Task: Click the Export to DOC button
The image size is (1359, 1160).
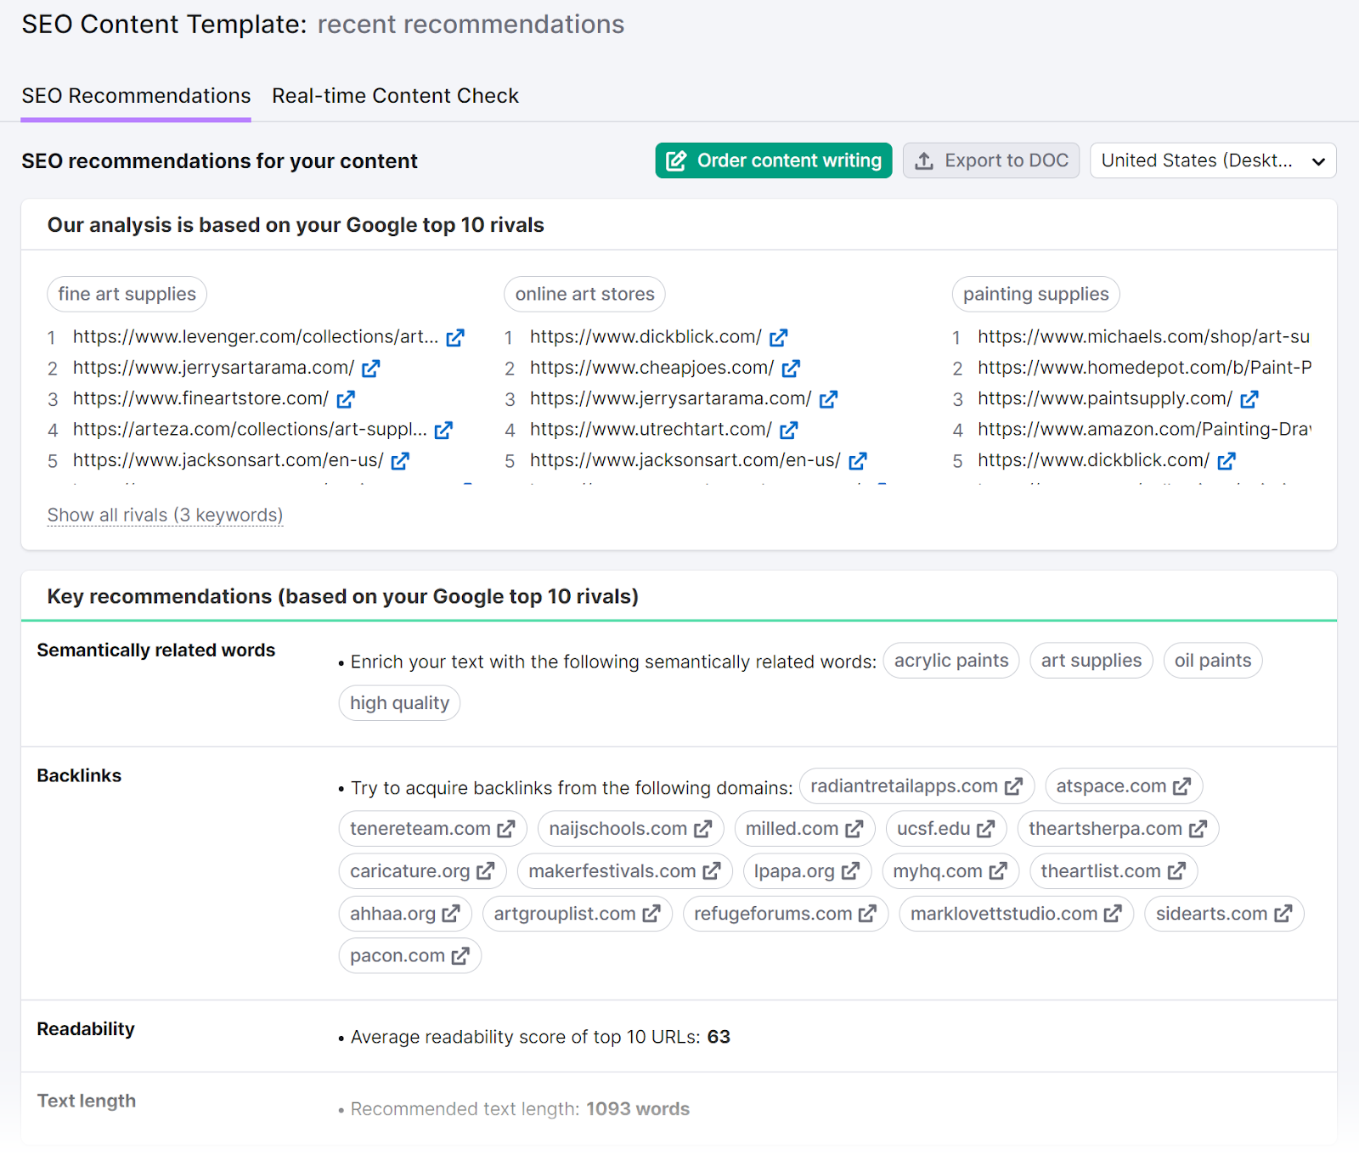Action: tap(991, 160)
